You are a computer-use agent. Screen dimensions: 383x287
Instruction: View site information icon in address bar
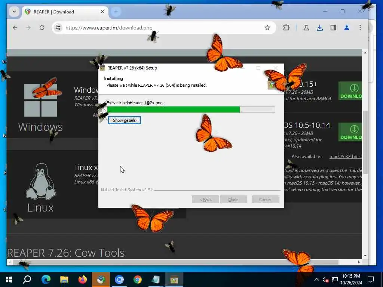pos(58,28)
